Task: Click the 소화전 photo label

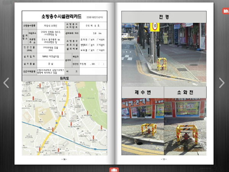Action: [185, 92]
